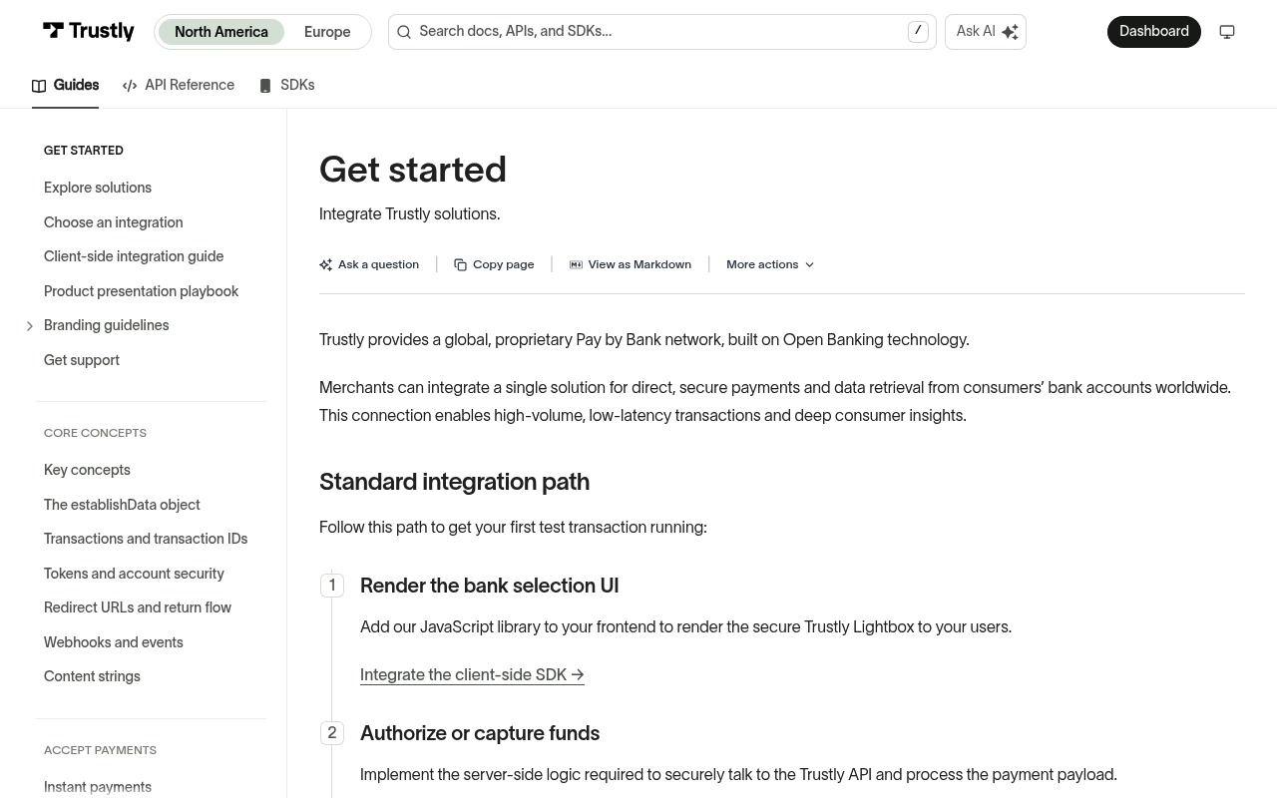The height and width of the screenshot is (798, 1277).
Task: Click the Guides book icon
Action: [x=39, y=87]
